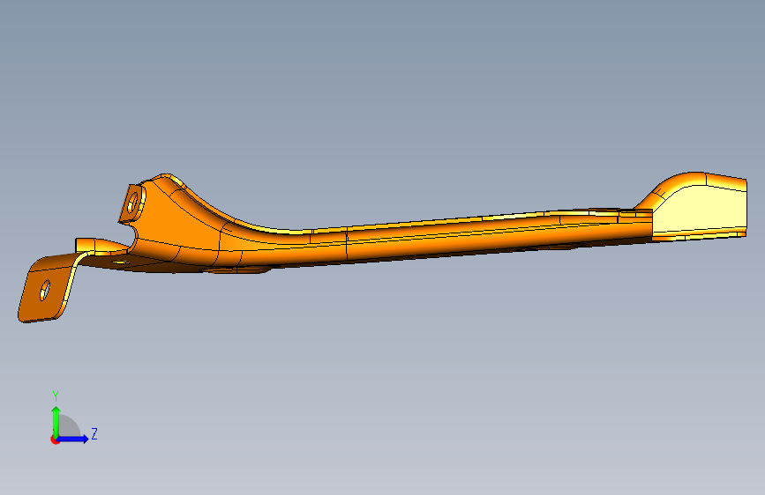Select the hole in the upper-left angled lug
The width and height of the screenshot is (765, 495).
click(132, 203)
